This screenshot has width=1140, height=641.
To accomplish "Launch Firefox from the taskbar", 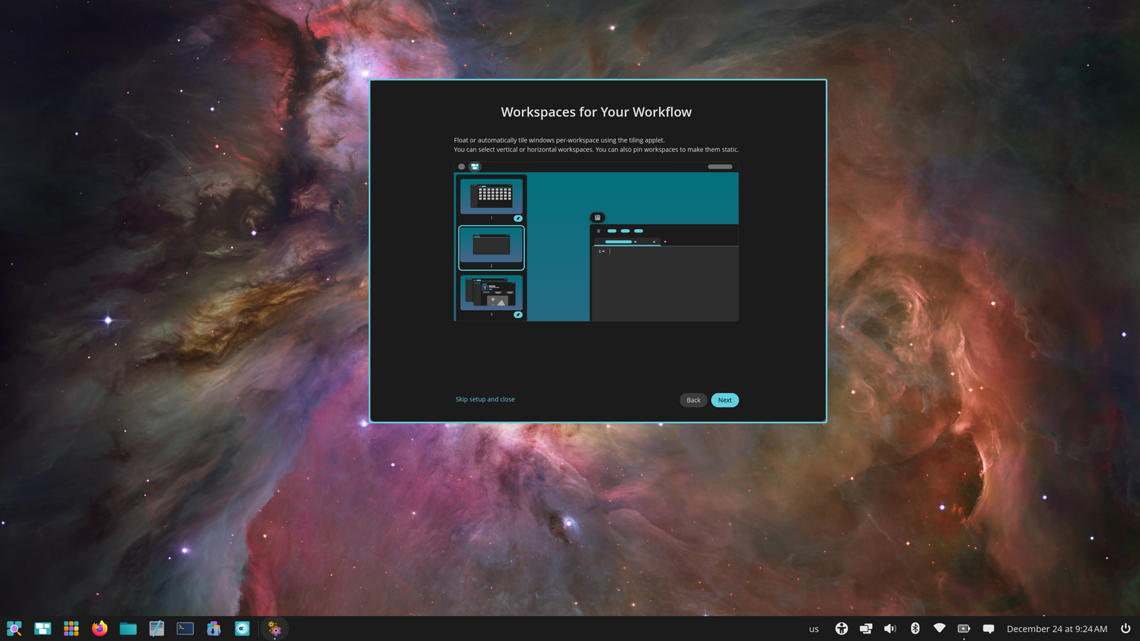I will (99, 628).
